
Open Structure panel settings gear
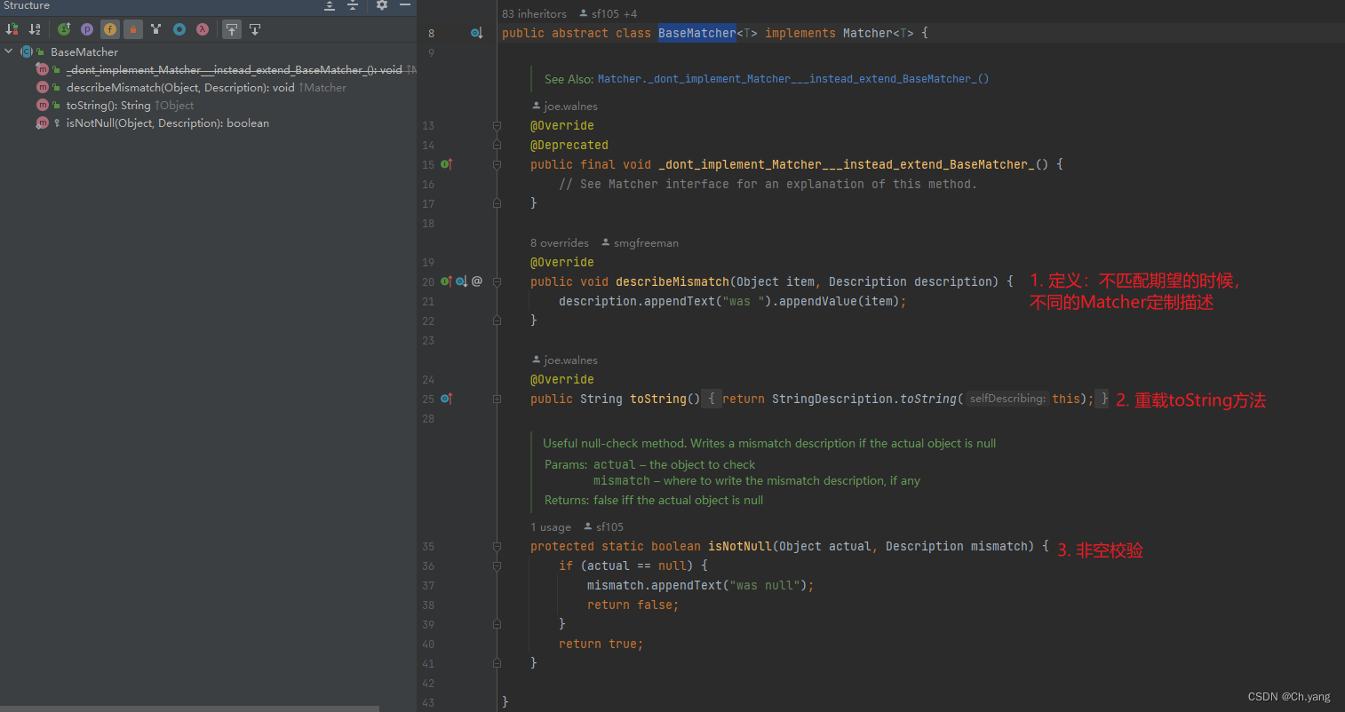click(382, 5)
